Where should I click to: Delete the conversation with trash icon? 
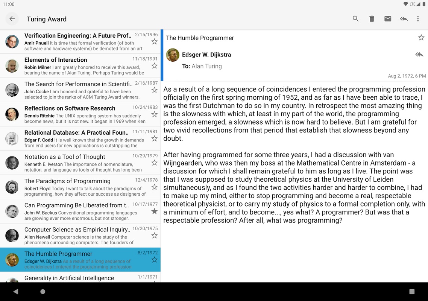pos(372,19)
